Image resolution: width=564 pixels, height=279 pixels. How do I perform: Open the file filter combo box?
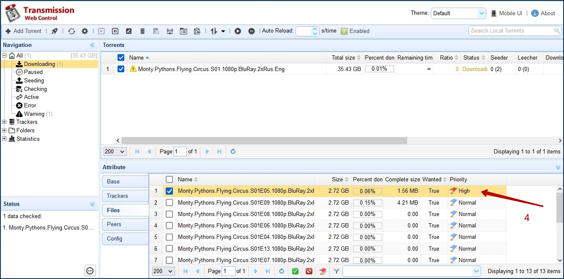412,271
